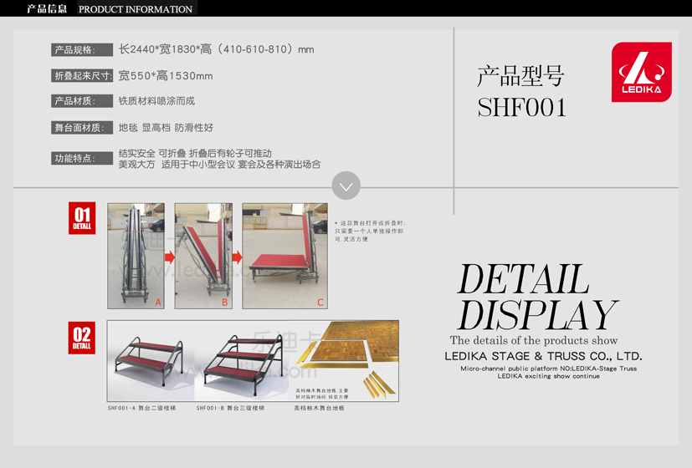Click the DETAIL DISPLAY heading

537,297
